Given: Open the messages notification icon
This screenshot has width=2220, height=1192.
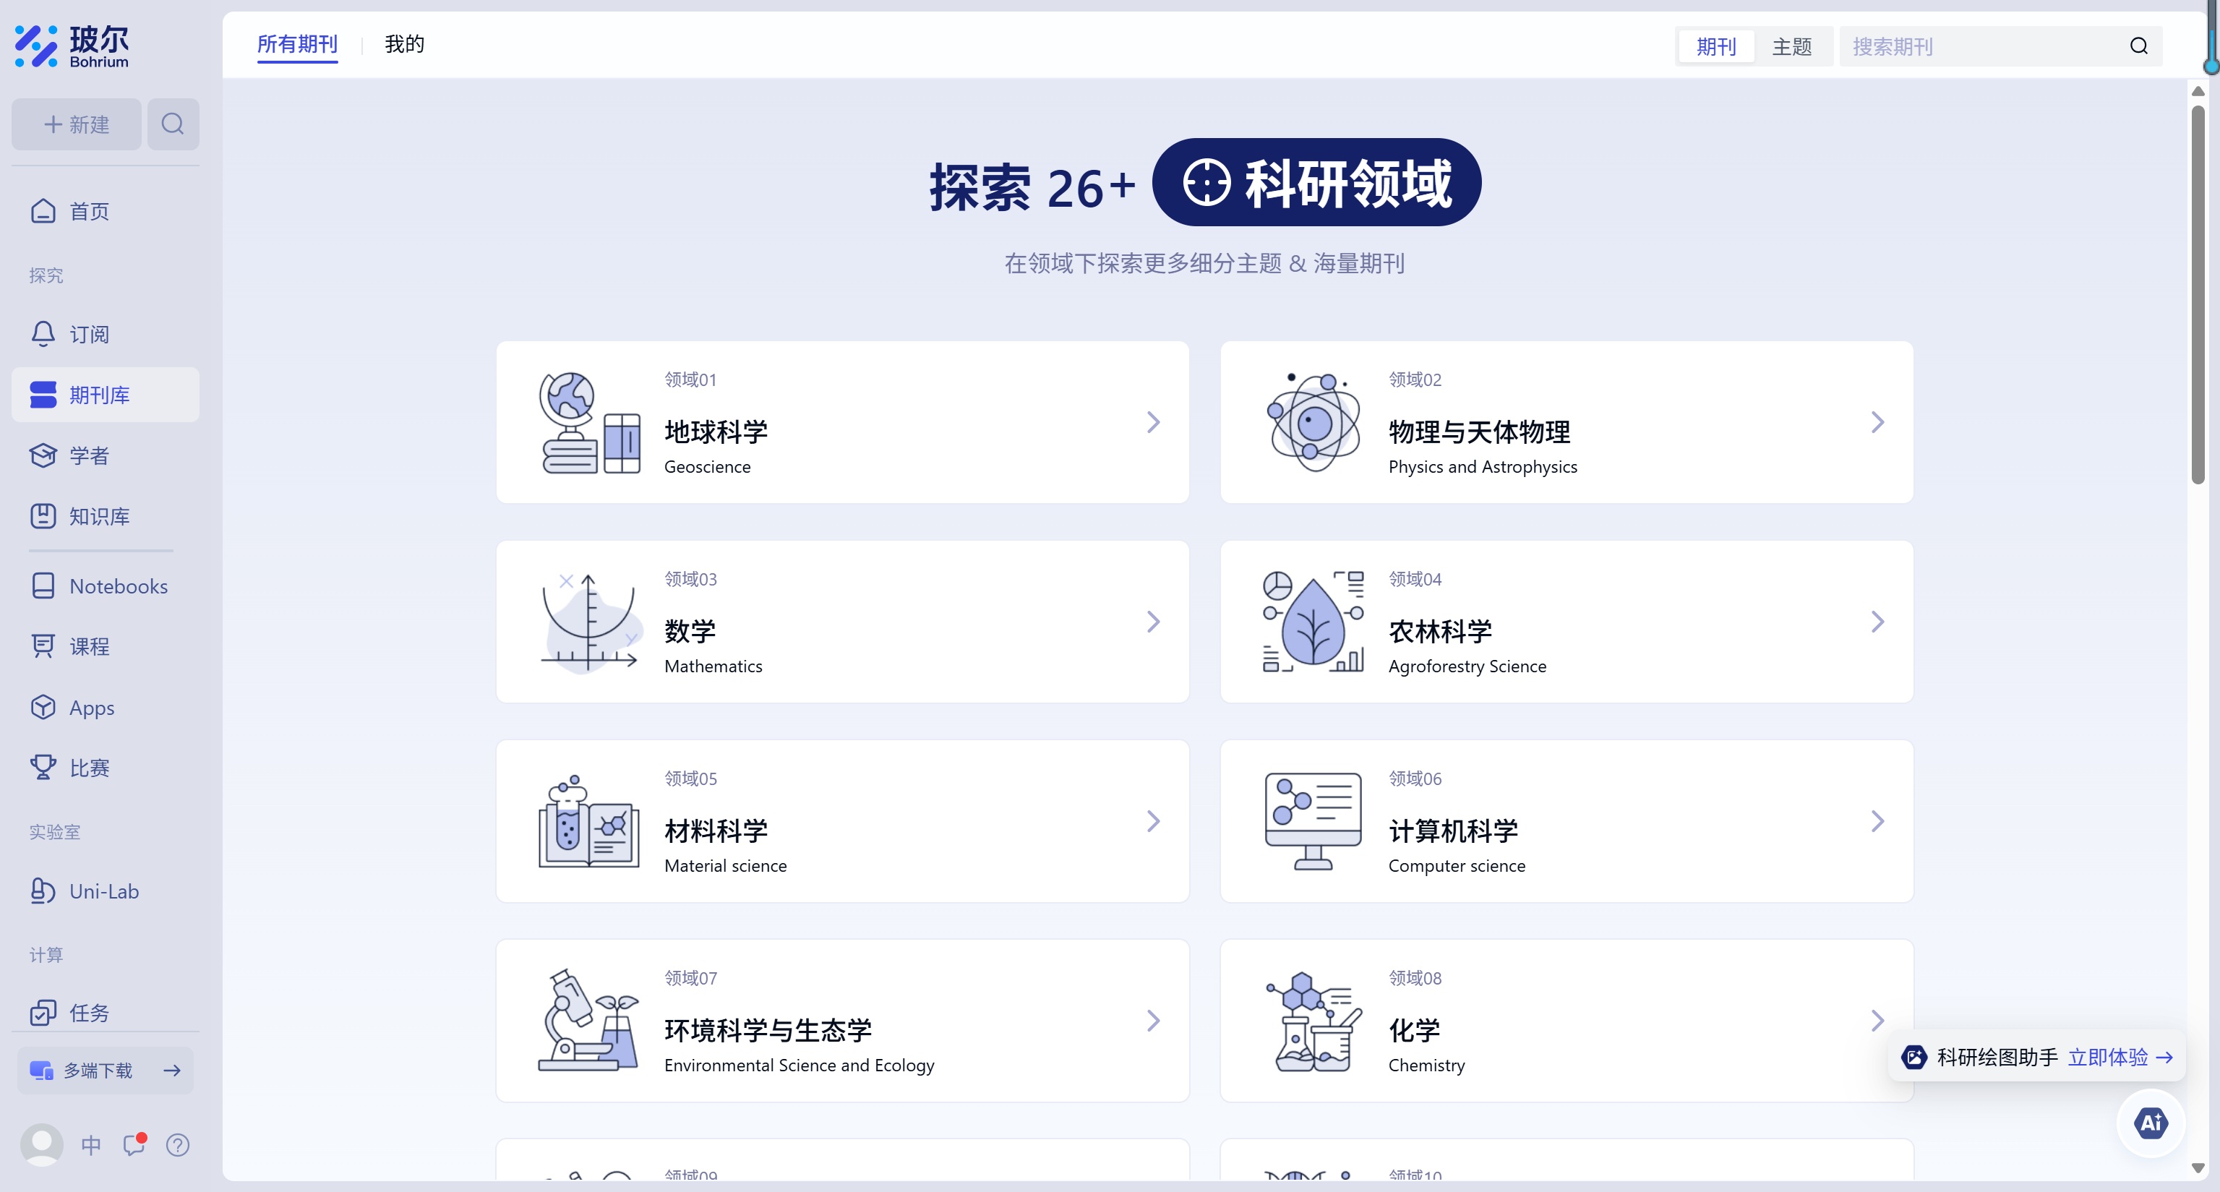Looking at the screenshot, I should [x=134, y=1144].
